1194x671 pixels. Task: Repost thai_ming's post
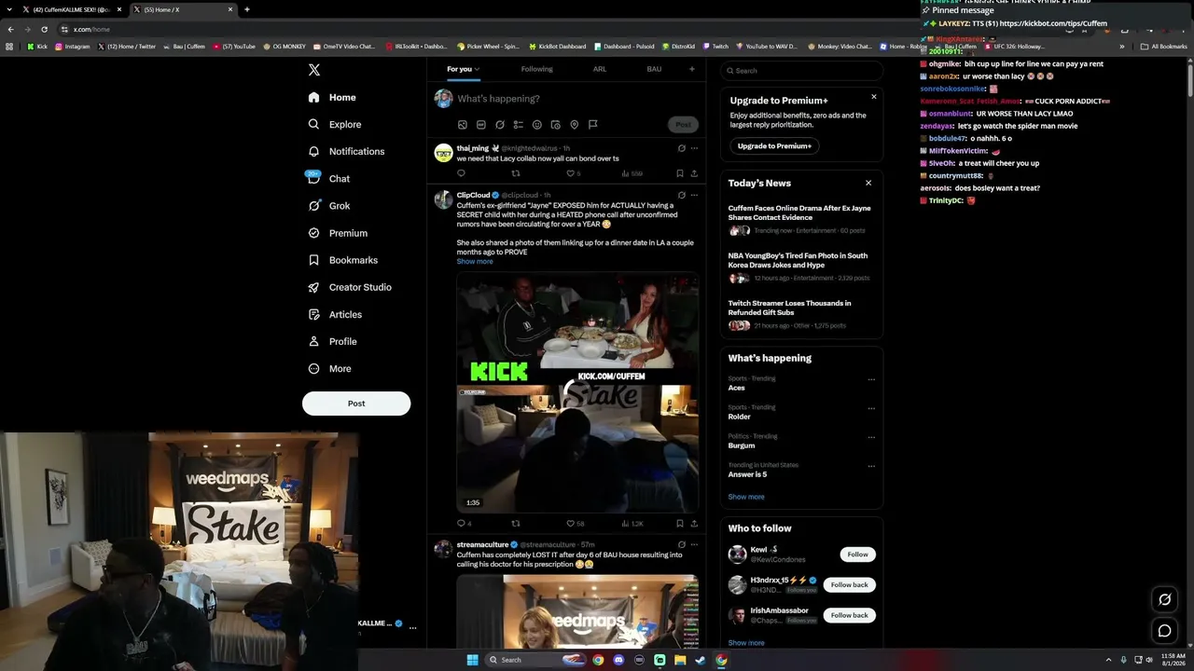[516, 173]
